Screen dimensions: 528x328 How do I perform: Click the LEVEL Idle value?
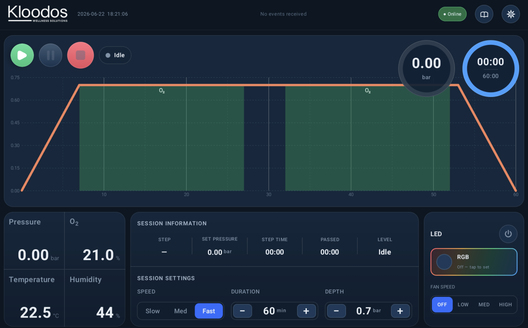pyautogui.click(x=385, y=252)
